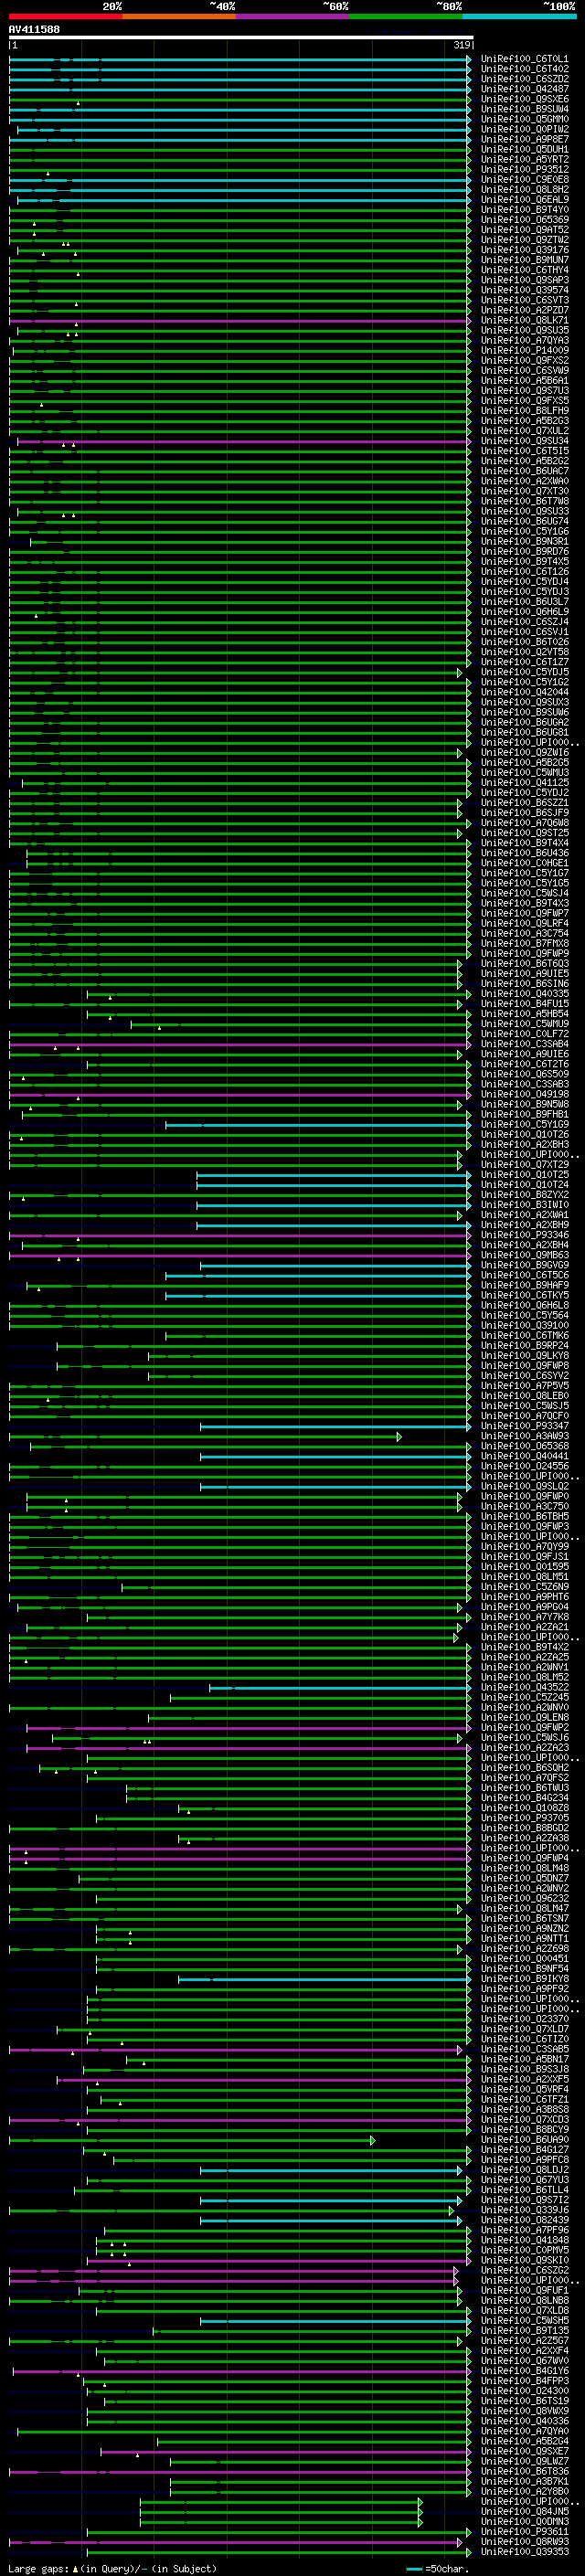Select label UniRef100_A5HB54

click(525, 1014)
